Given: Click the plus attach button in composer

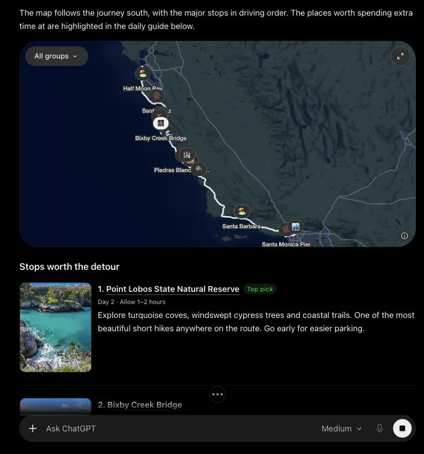Looking at the screenshot, I should pos(32,429).
